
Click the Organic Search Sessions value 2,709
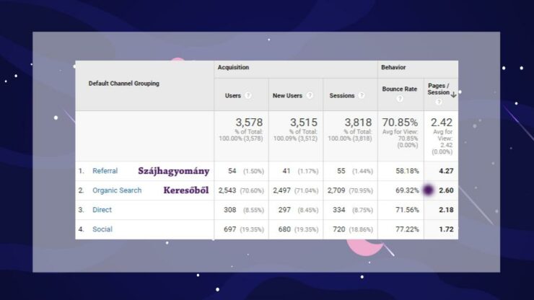(336, 190)
